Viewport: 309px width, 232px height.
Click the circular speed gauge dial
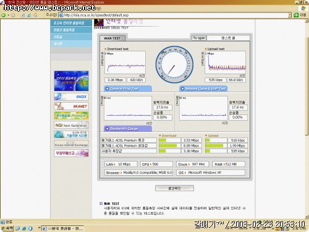click(x=174, y=64)
